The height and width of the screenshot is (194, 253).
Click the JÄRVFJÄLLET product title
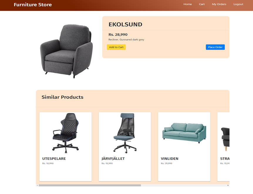(x=113, y=159)
